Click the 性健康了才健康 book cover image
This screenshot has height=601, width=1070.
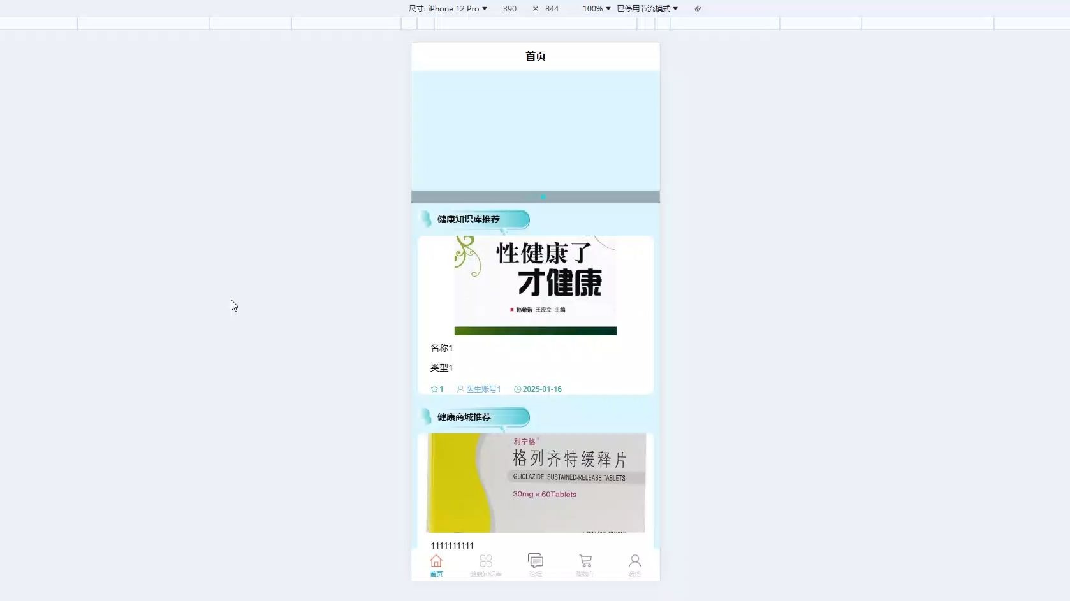pyautogui.click(x=536, y=286)
